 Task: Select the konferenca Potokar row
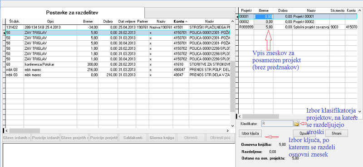118,65
